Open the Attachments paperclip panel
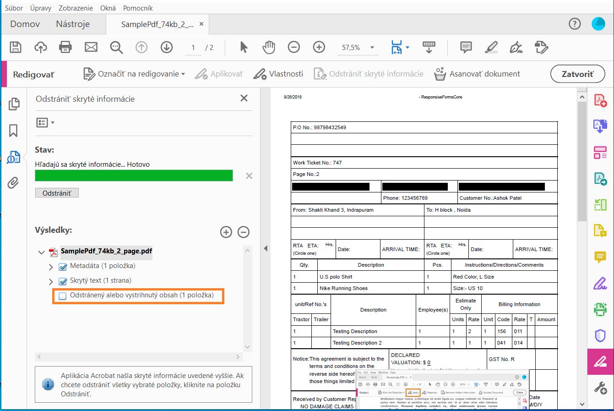Viewport: 614px width, 411px height. pyautogui.click(x=13, y=183)
